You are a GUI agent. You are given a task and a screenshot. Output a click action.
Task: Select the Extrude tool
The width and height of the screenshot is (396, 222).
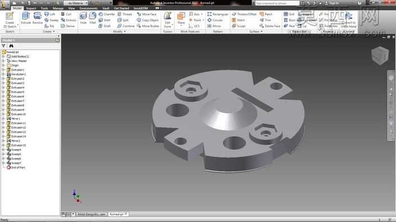click(26, 18)
